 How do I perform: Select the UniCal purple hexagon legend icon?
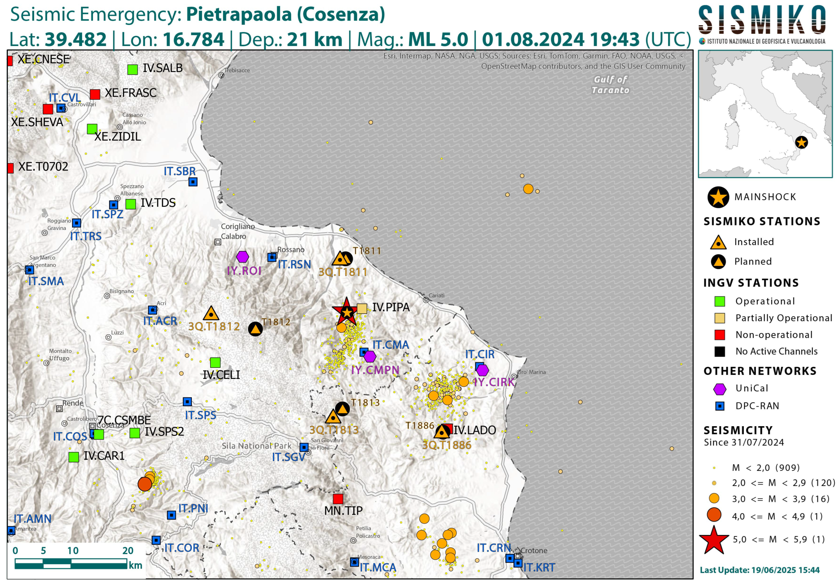click(x=719, y=389)
